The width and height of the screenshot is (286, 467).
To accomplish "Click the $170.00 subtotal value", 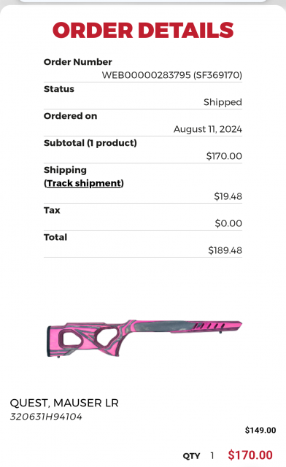I will 224,156.
